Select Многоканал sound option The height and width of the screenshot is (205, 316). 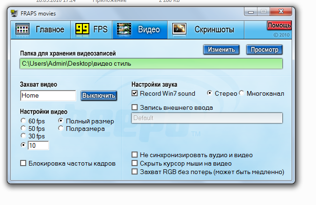click(242, 94)
